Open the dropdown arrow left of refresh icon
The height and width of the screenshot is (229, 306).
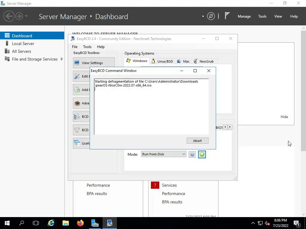pyautogui.click(x=203, y=16)
